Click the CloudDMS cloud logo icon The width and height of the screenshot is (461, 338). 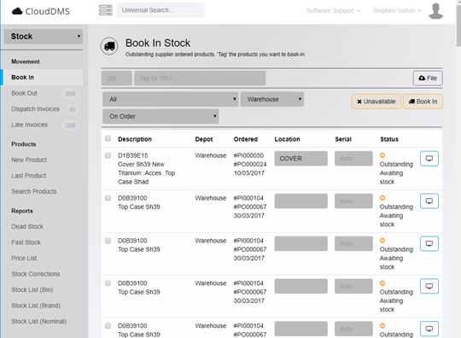17,11
